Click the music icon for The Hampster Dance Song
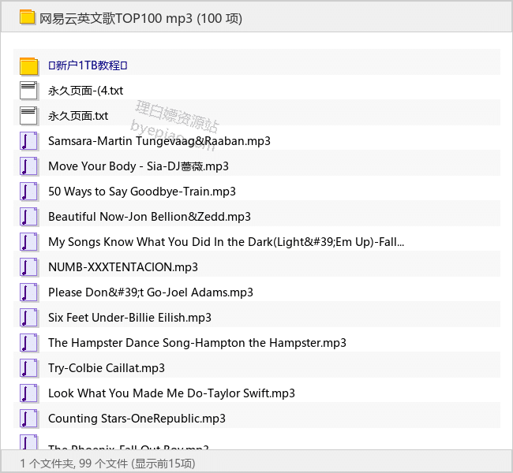The height and width of the screenshot is (473, 513). [x=28, y=343]
